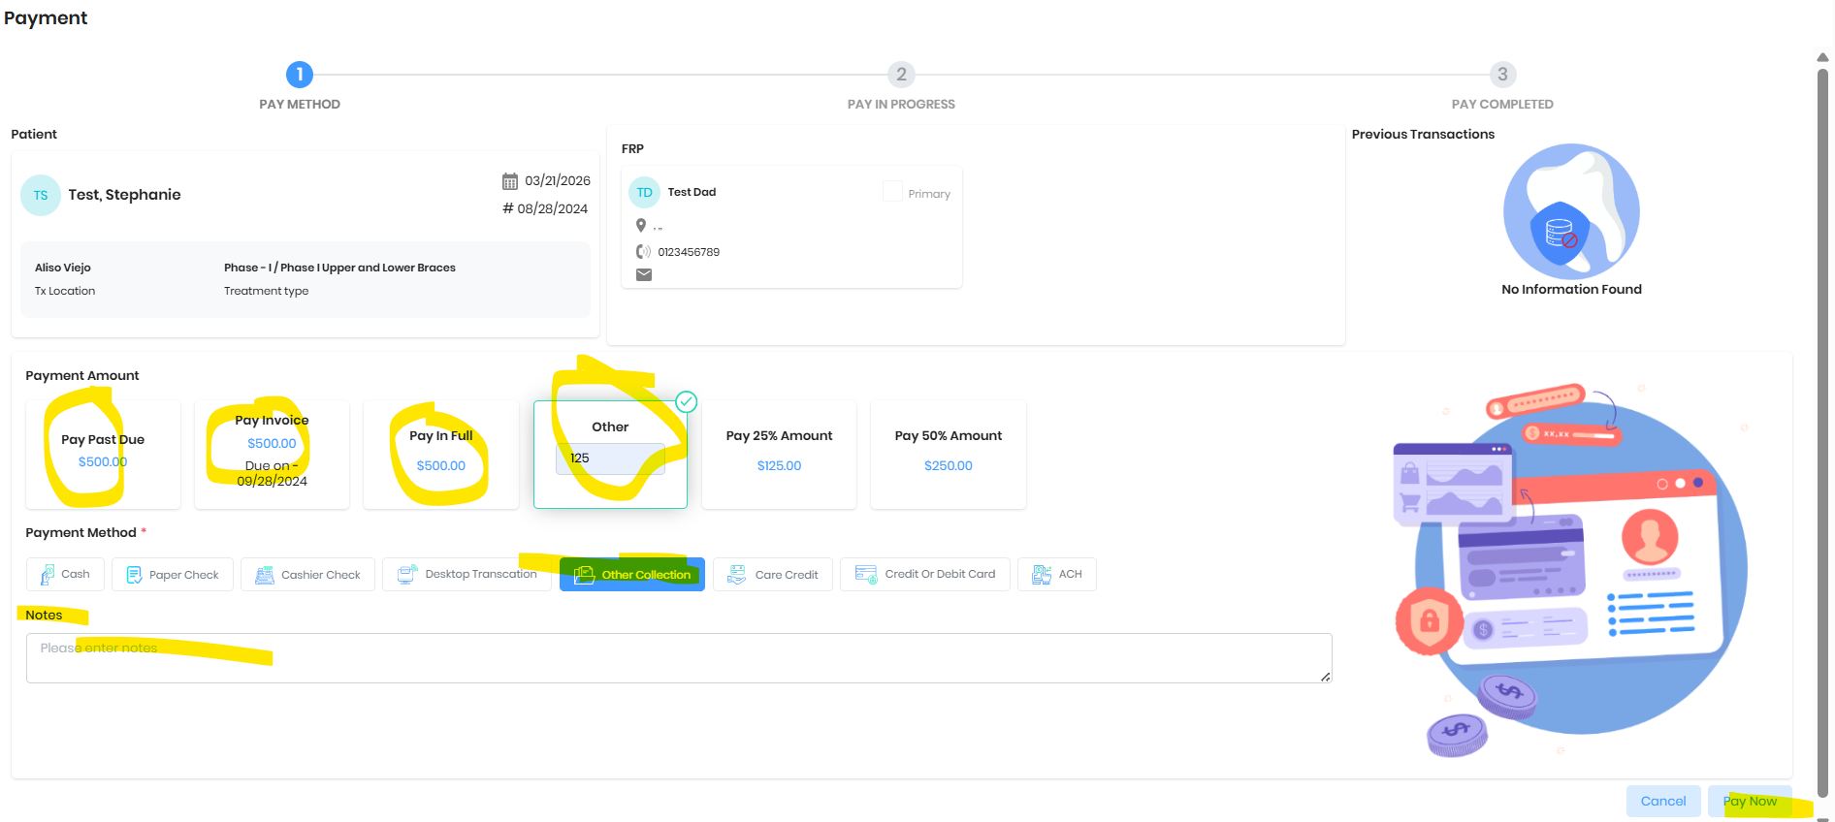Click the Pay Now button
The width and height of the screenshot is (1835, 822).
coord(1750,801)
